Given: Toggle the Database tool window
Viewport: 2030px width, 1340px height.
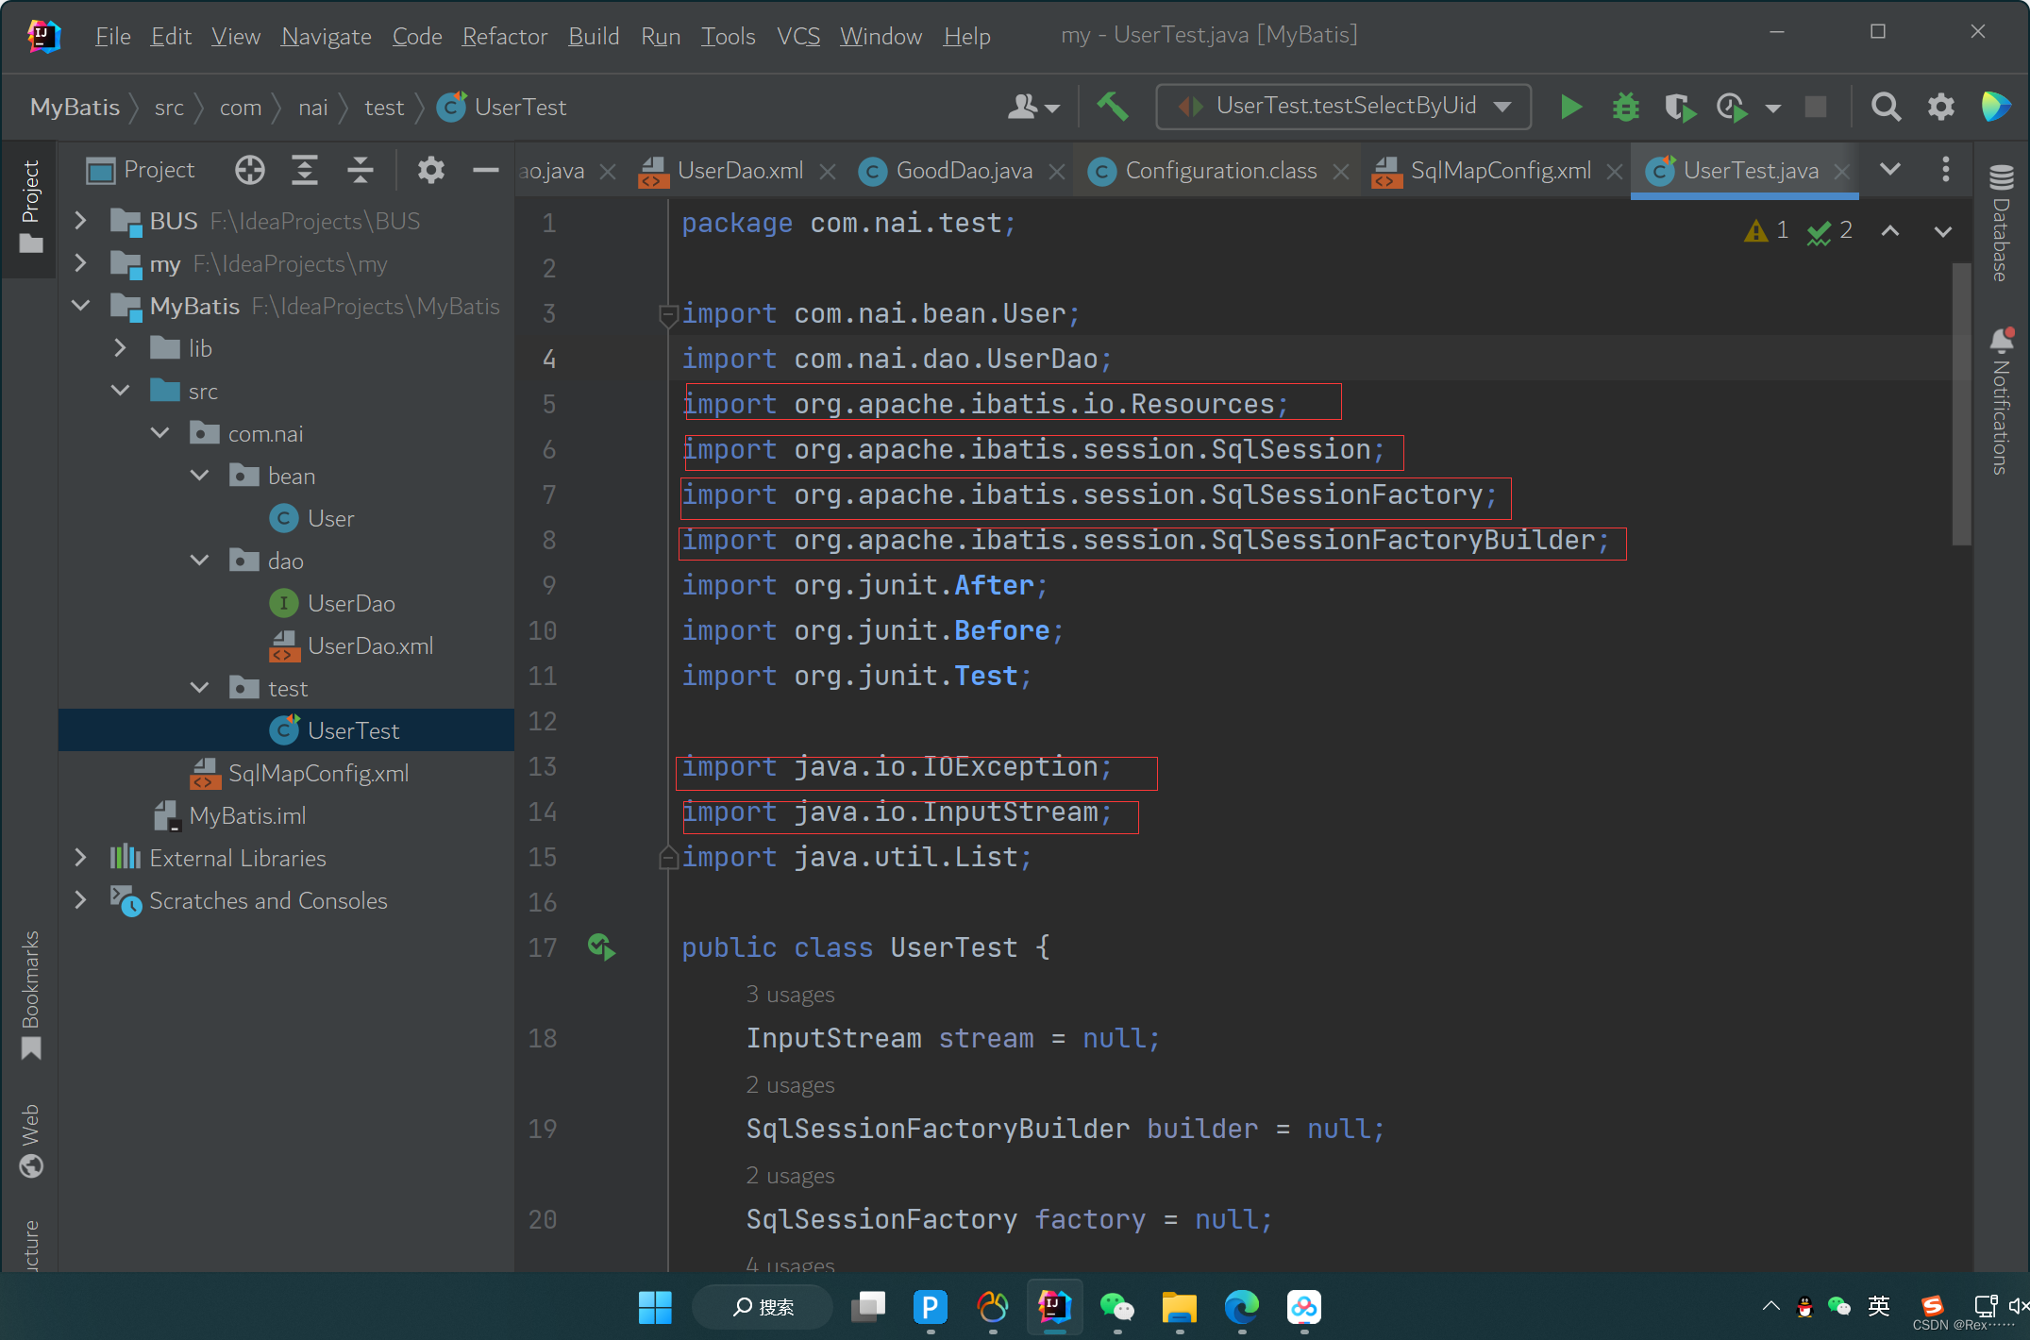Looking at the screenshot, I should 2001,225.
